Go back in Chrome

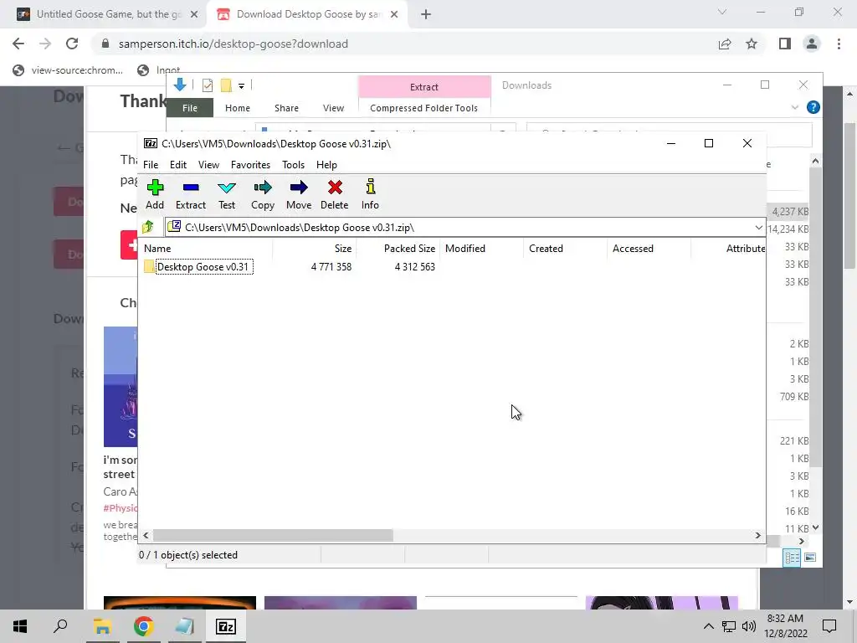coord(18,44)
